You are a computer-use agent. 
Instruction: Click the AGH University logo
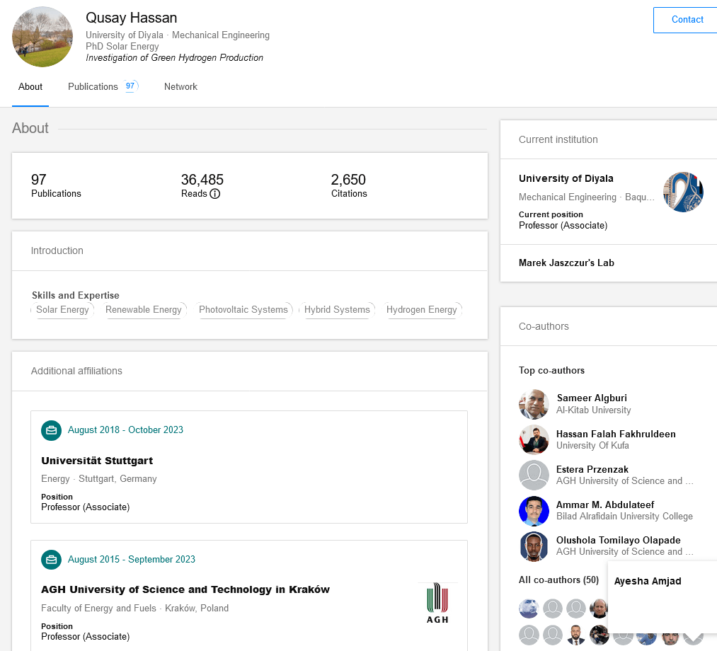(437, 602)
